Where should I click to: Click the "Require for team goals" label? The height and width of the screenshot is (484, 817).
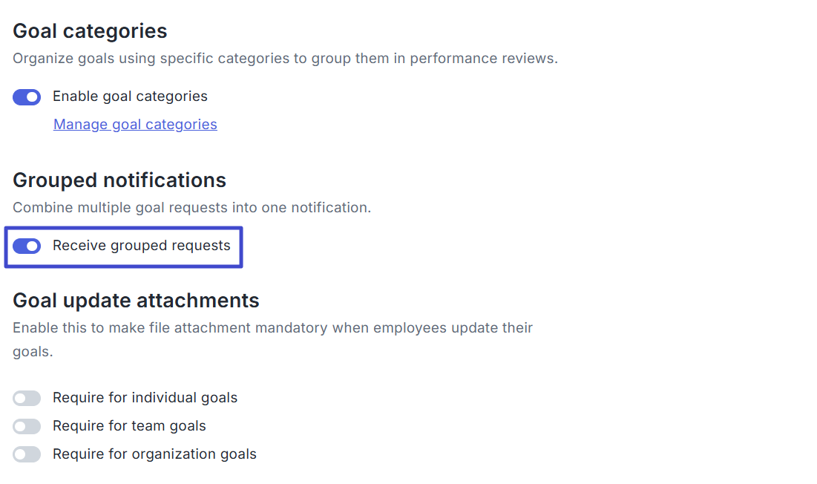[x=129, y=426]
